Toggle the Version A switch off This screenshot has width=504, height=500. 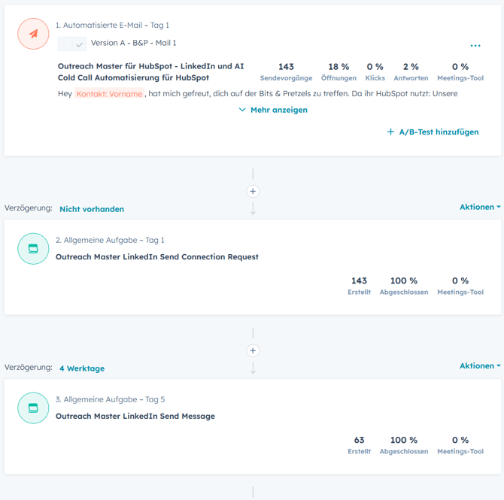pyautogui.click(x=72, y=44)
